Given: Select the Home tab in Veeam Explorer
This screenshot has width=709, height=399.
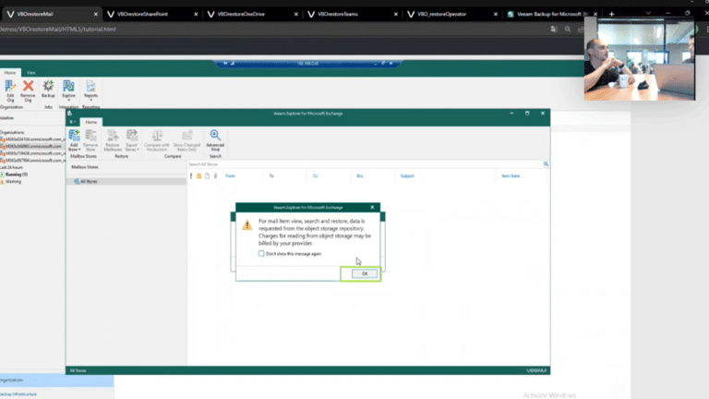Looking at the screenshot, I should pyautogui.click(x=90, y=122).
